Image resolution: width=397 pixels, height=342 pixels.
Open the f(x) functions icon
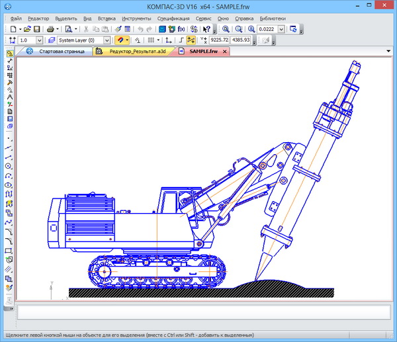pos(181,29)
